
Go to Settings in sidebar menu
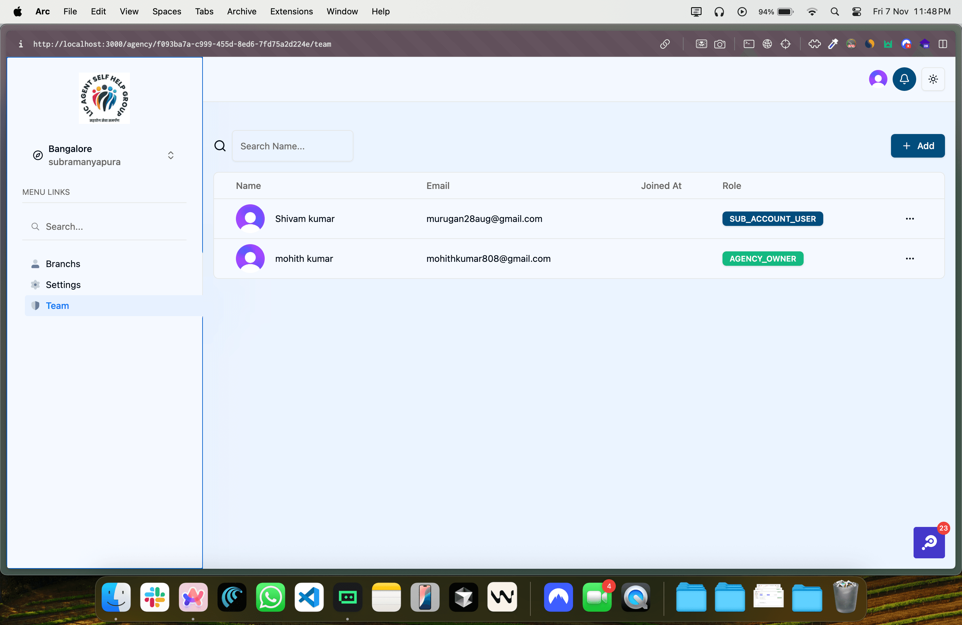coord(63,285)
